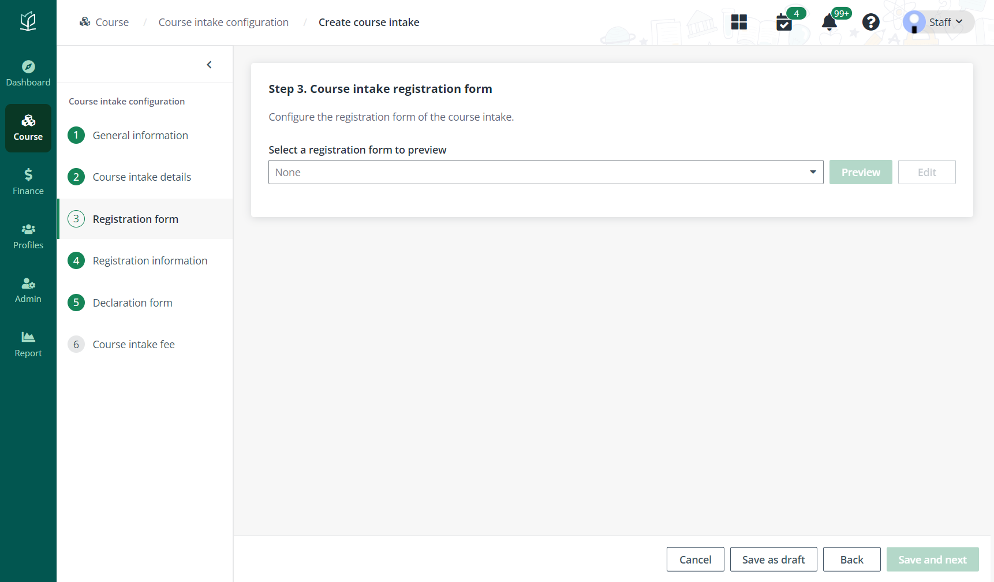Click the Preview button

[861, 172]
